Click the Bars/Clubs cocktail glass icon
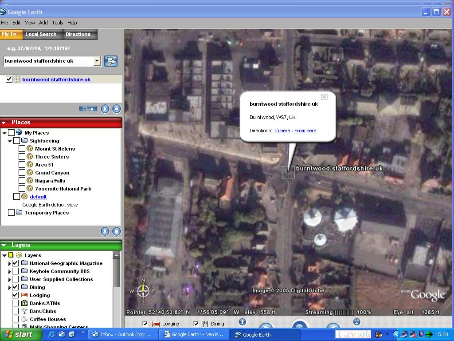The width and height of the screenshot is (454, 341). (x=24, y=311)
